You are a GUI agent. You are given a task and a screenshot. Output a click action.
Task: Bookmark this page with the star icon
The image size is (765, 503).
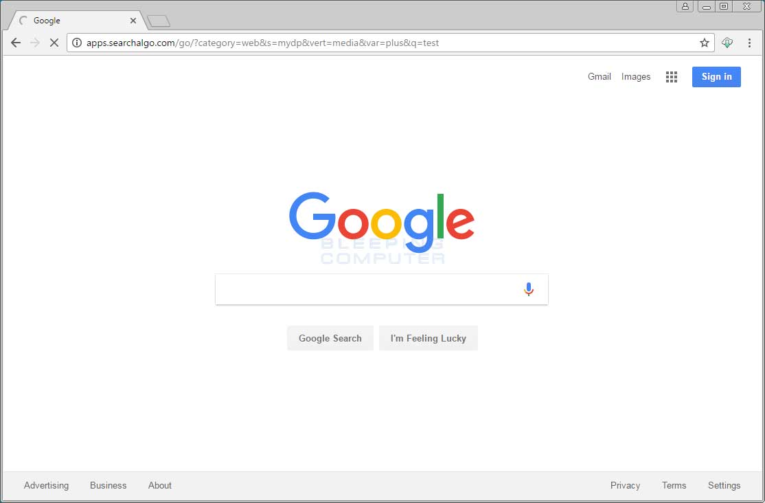coord(704,43)
